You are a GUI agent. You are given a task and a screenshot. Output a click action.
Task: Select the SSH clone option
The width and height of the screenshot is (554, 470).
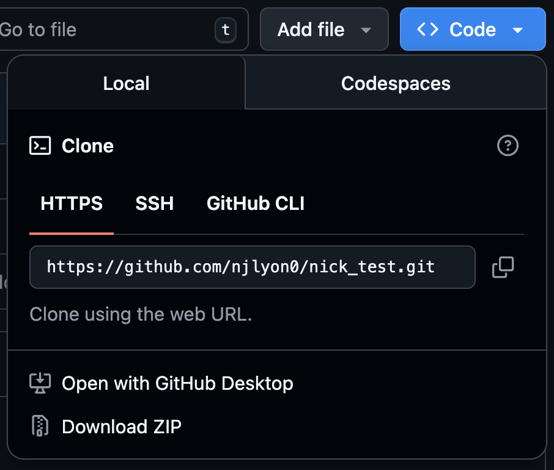pos(155,204)
